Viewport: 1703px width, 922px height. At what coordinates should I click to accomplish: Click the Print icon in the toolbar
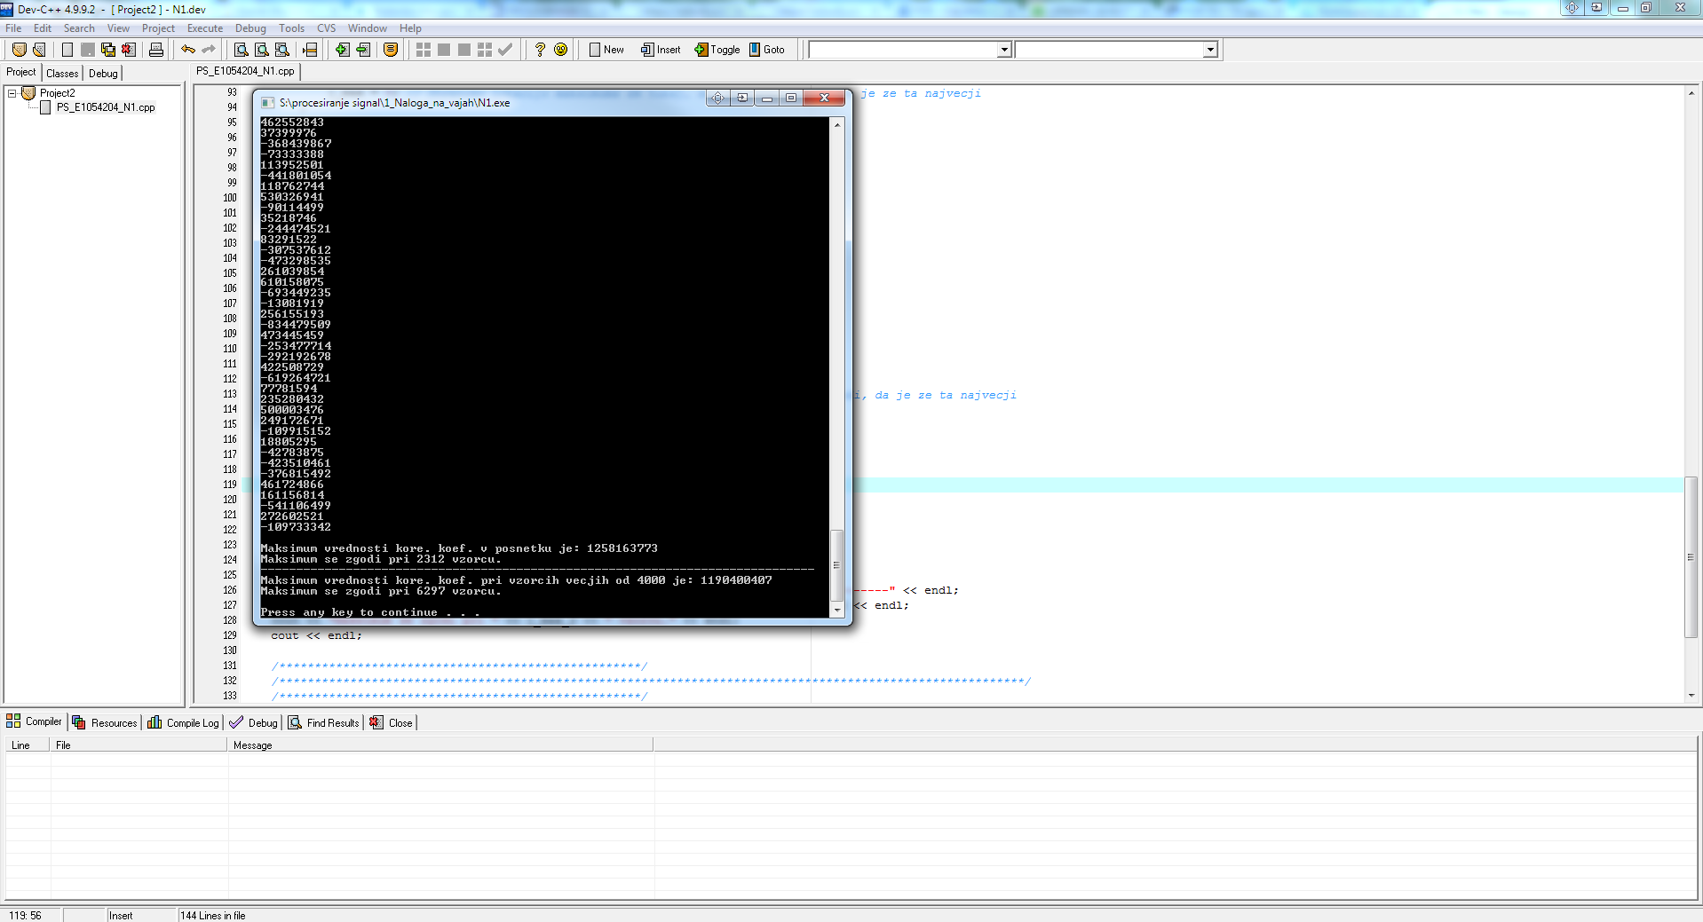click(156, 50)
